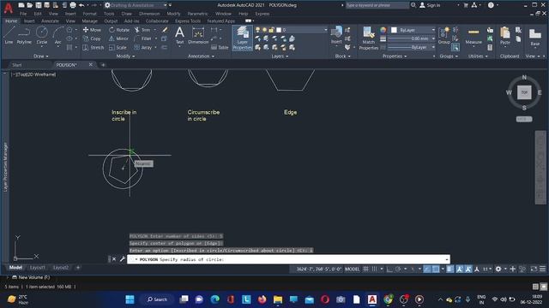Click the Mirror tool
Screen dimensions: 549x308
pyautogui.click(x=118, y=38)
